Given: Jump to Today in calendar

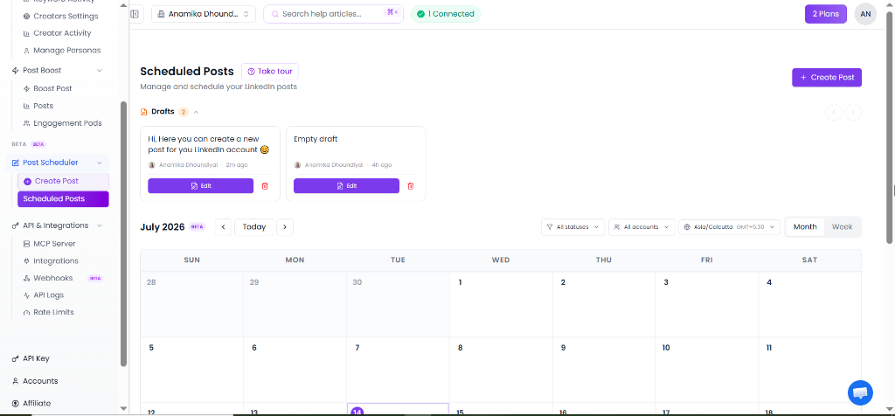Looking at the screenshot, I should pyautogui.click(x=254, y=227).
